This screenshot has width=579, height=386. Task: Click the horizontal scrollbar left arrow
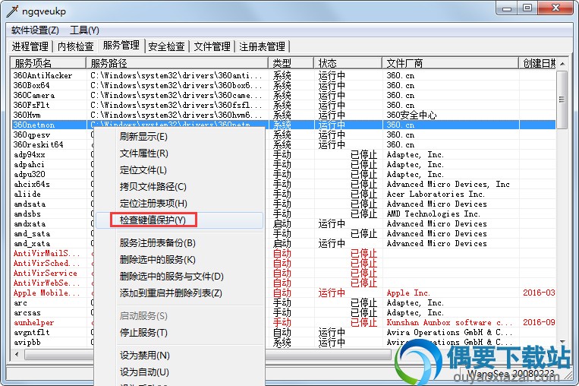point(17,355)
